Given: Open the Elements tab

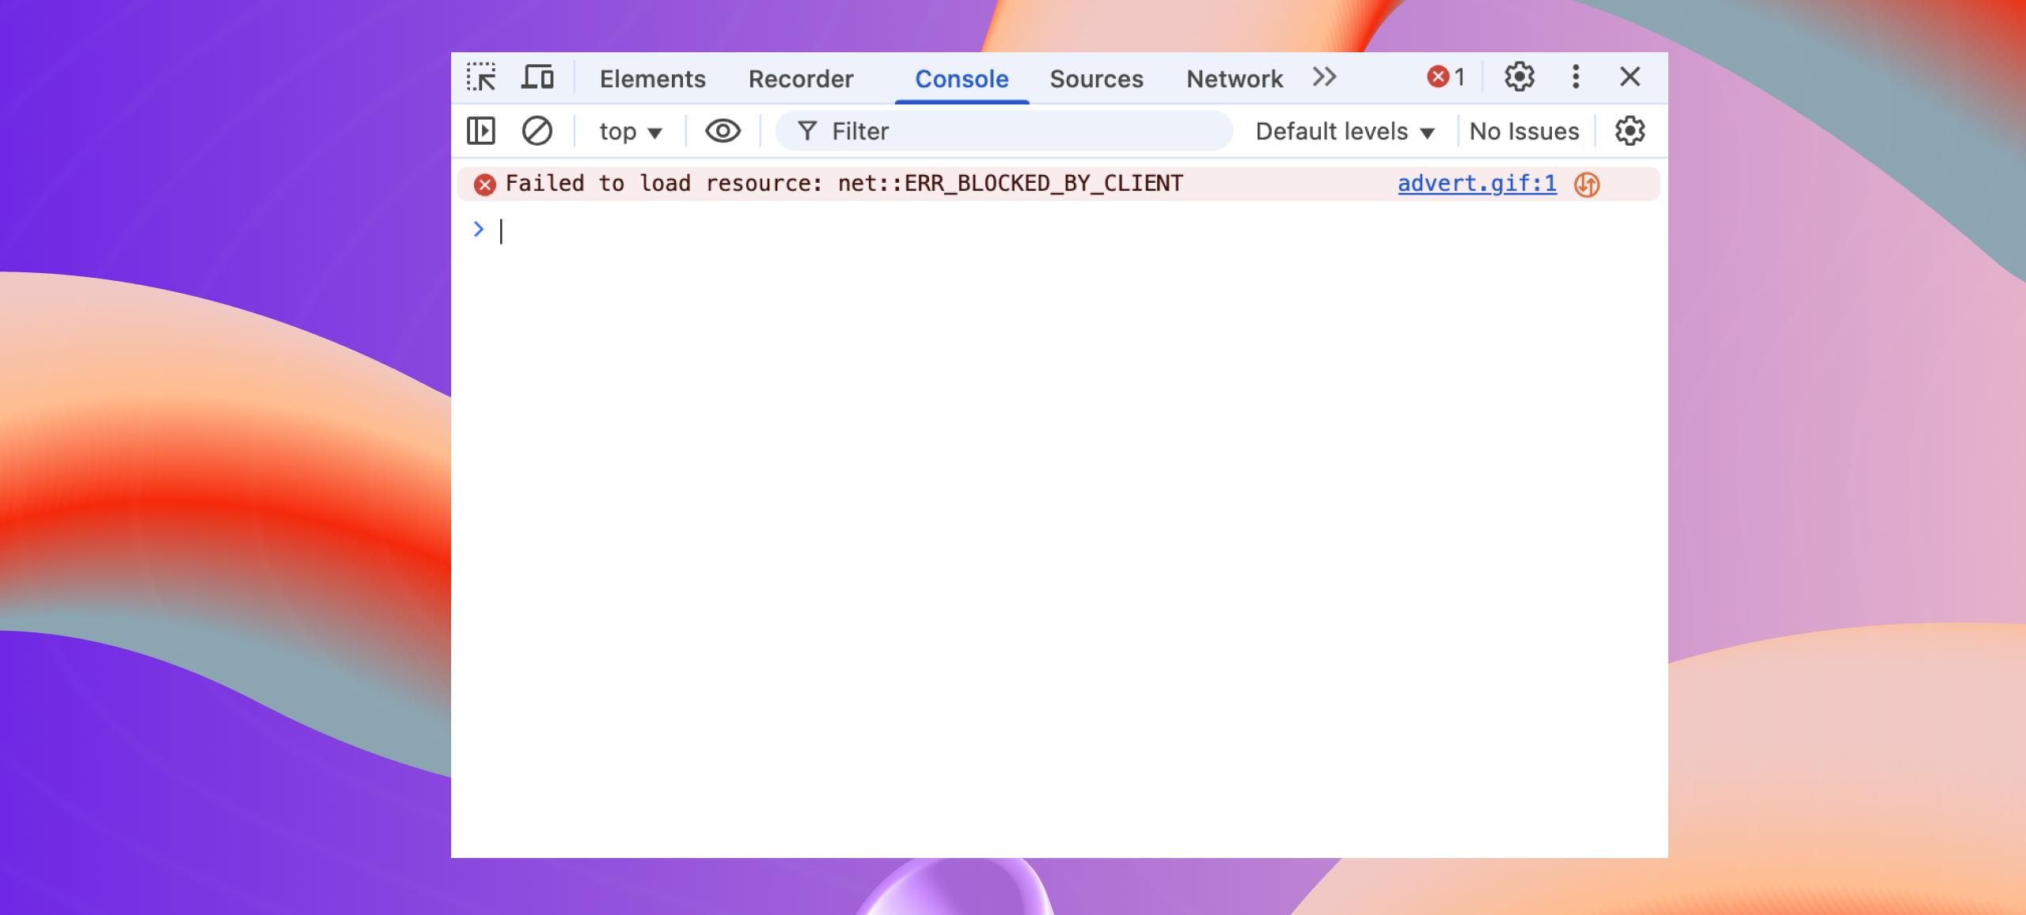Looking at the screenshot, I should [x=652, y=79].
